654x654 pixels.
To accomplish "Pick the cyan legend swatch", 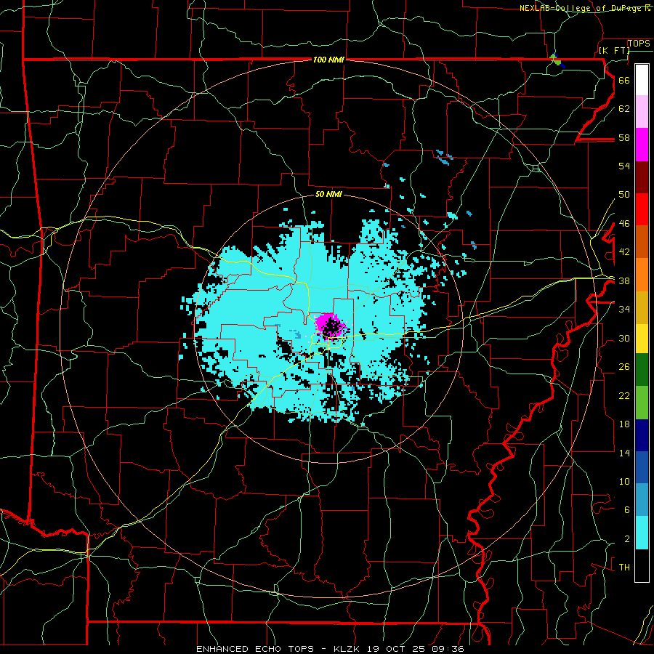I will tap(642, 533).
